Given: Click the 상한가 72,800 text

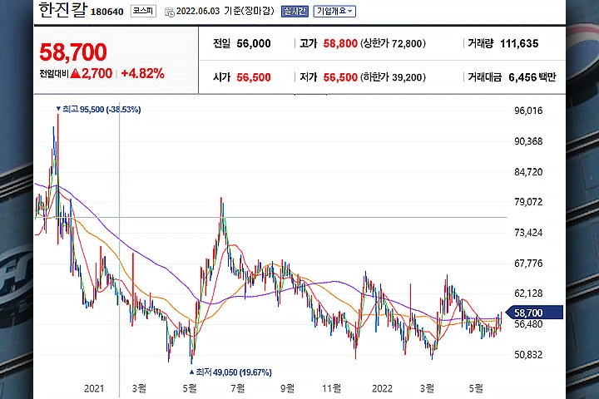Looking at the screenshot, I should coord(393,43).
